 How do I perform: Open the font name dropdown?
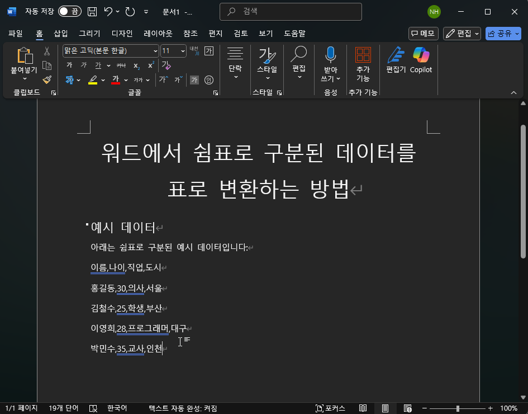[x=156, y=51]
